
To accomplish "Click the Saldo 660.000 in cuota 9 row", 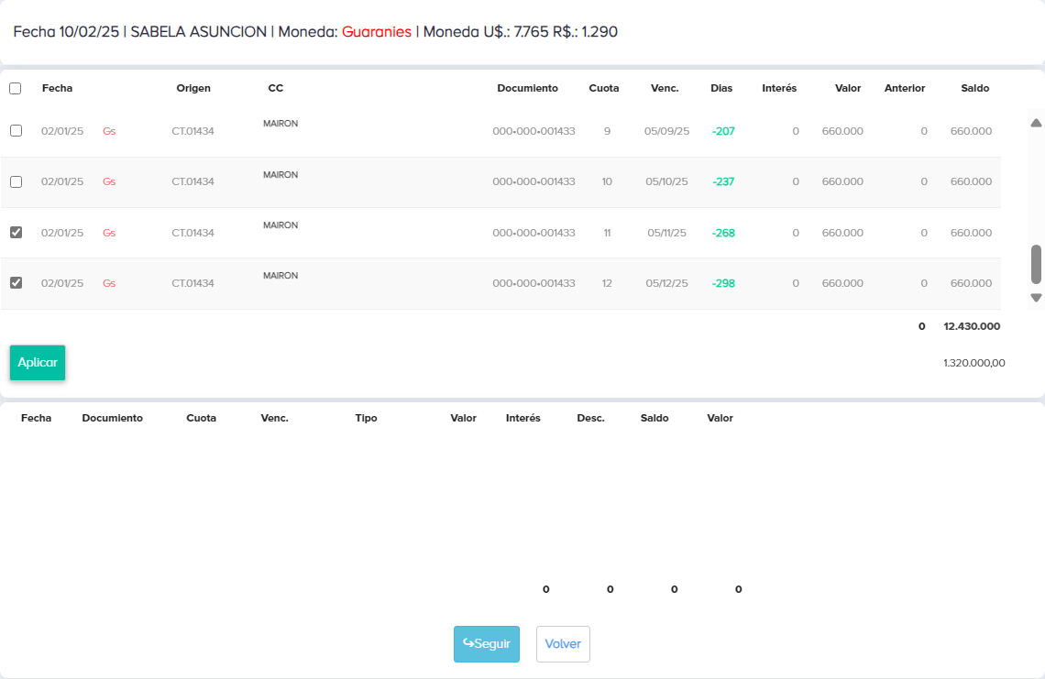I will click(971, 131).
